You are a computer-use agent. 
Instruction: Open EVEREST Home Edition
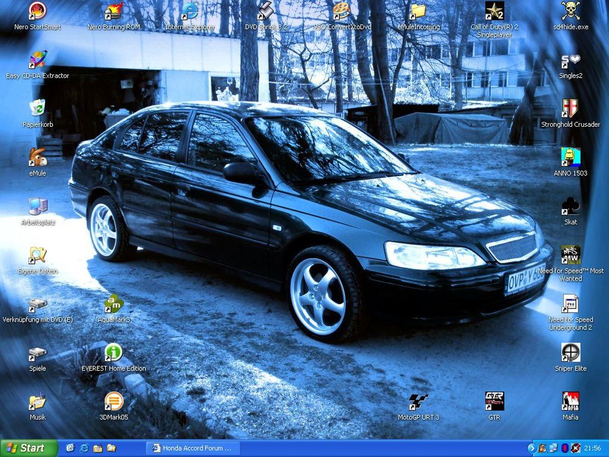113,353
